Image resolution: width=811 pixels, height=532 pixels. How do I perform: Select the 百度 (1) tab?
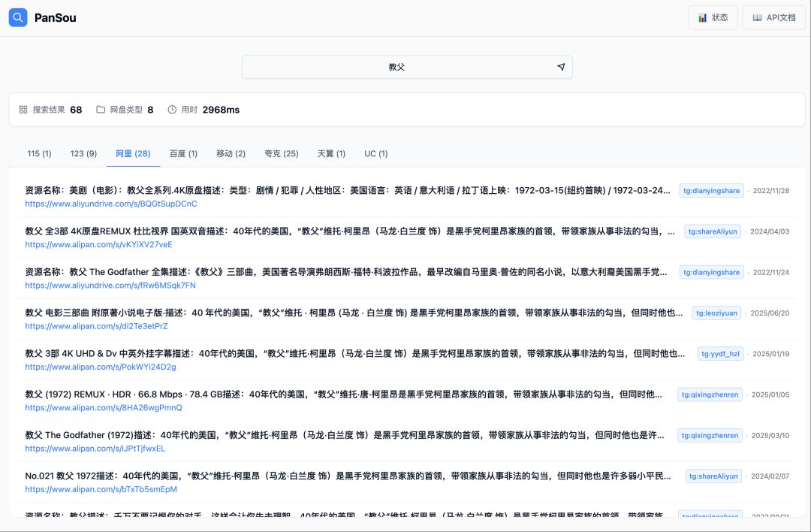click(182, 153)
